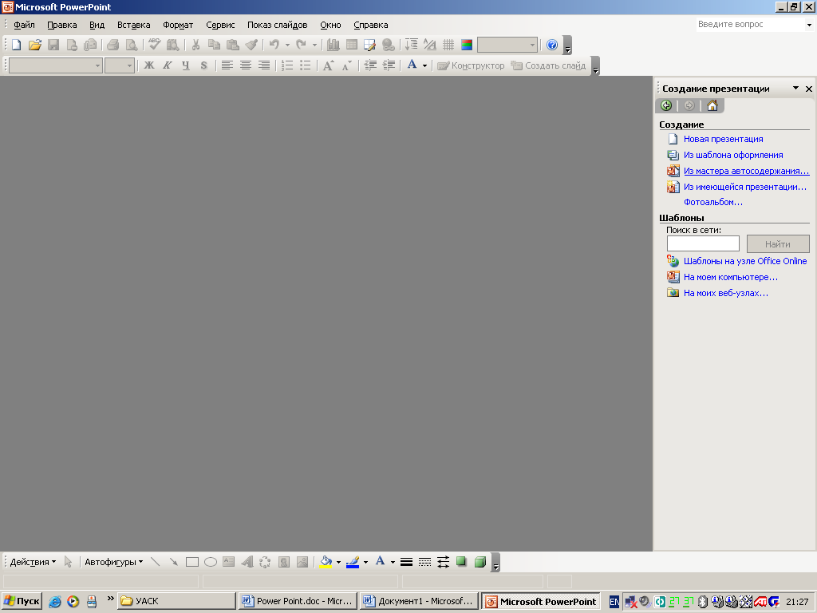Click the color/grayscale icon in the toolbar
The image size is (817, 613).
tap(467, 45)
